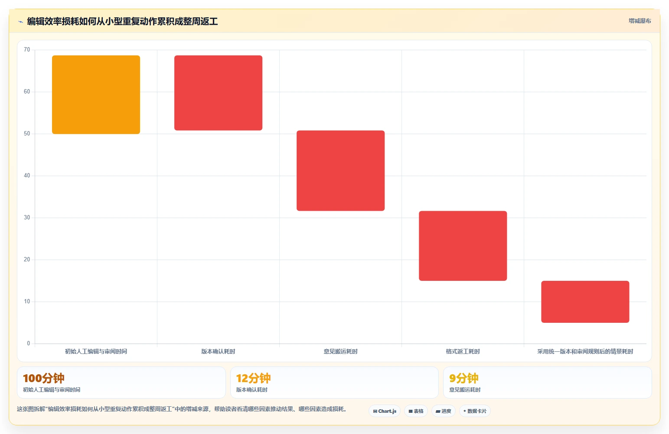The height and width of the screenshot is (434, 669).
Task: Click x-axis label 格式返工耗时
Action: tap(463, 351)
